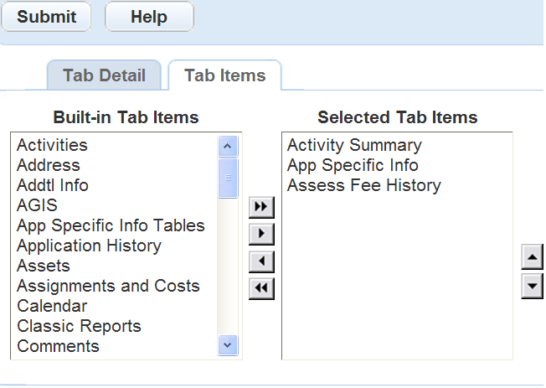Select Assignments and Costs list item
Image resolution: width=546 pixels, height=388 pixels.
[108, 286]
